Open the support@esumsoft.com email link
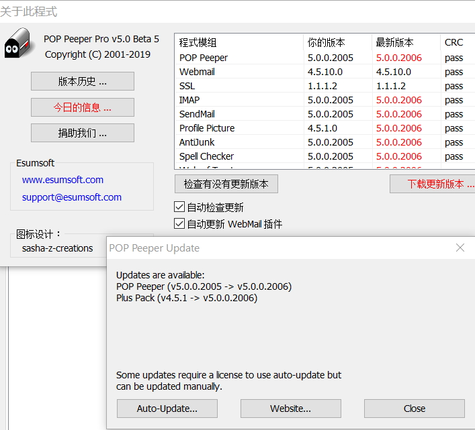The height and width of the screenshot is (430, 475). 72,197
